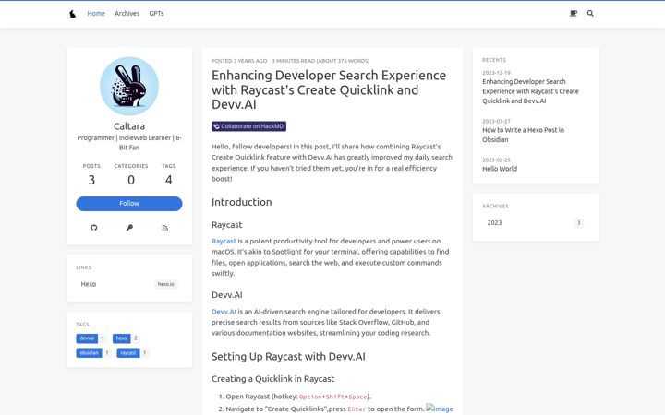Open site search via magnifier icon
Screen dimensions: 665x415
[590, 14]
